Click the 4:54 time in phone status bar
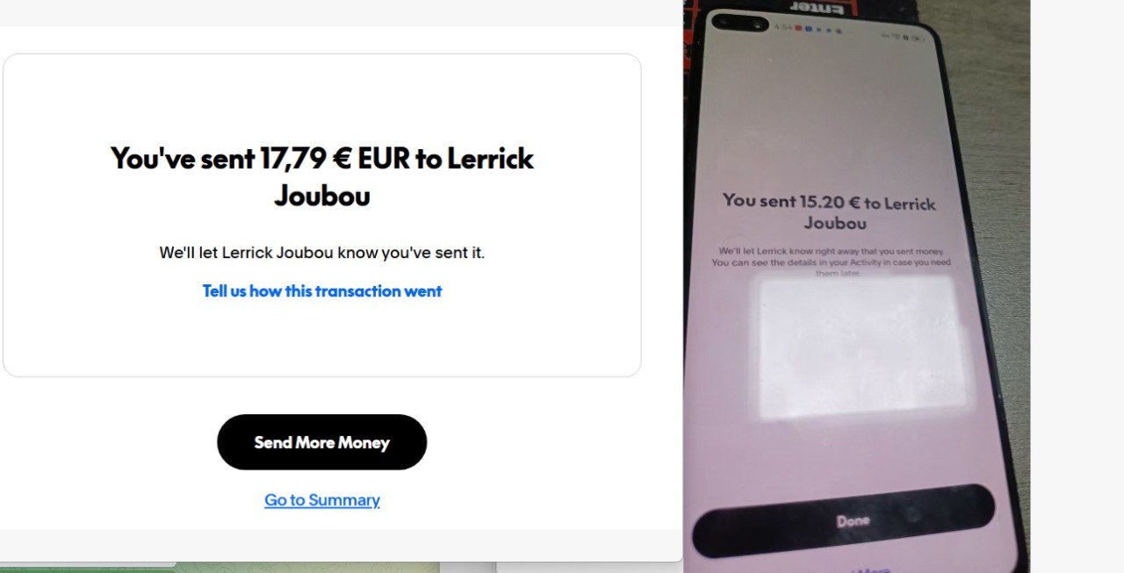This screenshot has width=1124, height=573. point(782,27)
